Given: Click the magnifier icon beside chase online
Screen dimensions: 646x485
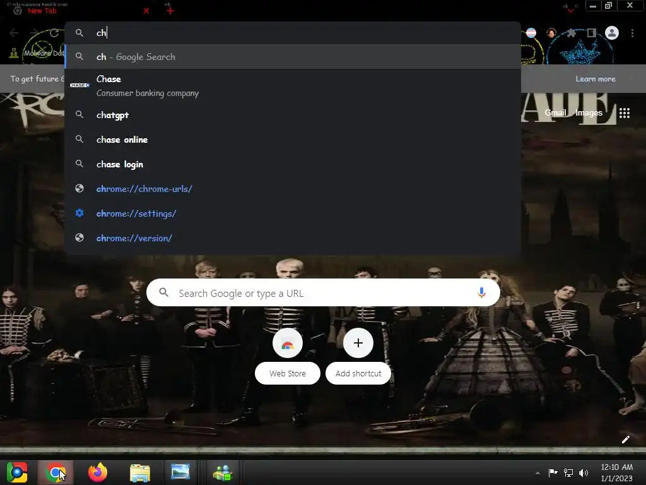Looking at the screenshot, I should click(79, 139).
